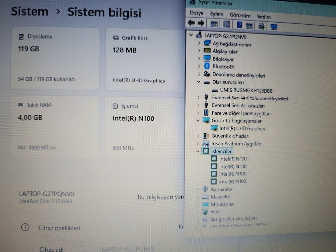Expand the Güvenlik cihazları node
336x252 pixels.
tap(198, 136)
